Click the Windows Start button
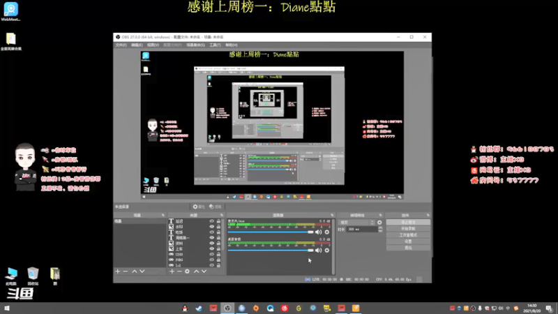 (x=7, y=308)
